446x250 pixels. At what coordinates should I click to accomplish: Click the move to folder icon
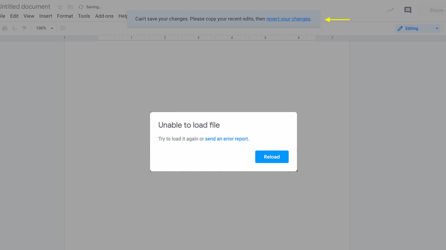(x=70, y=7)
